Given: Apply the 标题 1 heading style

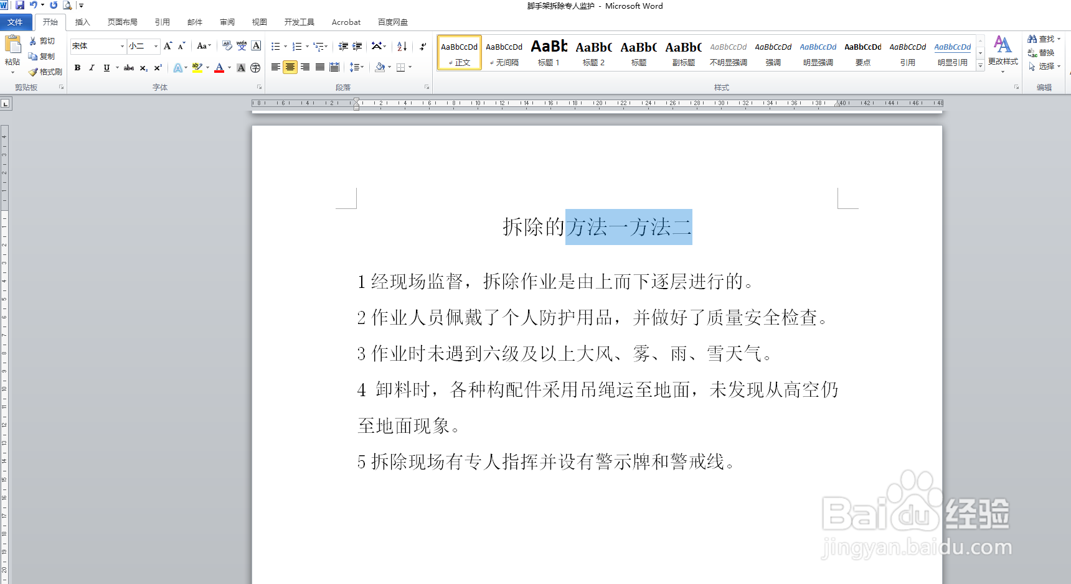Looking at the screenshot, I should tap(549, 53).
